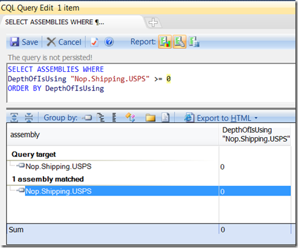Expand all result rows icon
298x248 pixels.
pyautogui.click(x=14, y=117)
